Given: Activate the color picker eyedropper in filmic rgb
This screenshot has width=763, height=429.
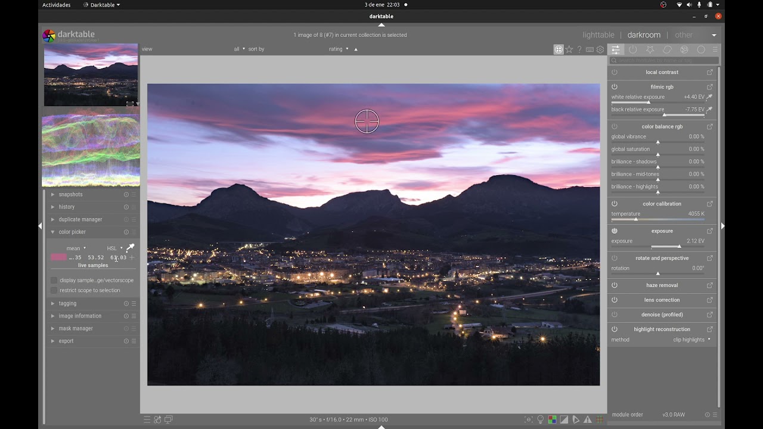Looking at the screenshot, I should [x=709, y=97].
